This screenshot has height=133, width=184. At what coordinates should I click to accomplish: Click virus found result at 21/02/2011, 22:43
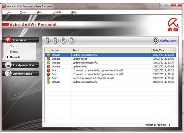pos(98,74)
